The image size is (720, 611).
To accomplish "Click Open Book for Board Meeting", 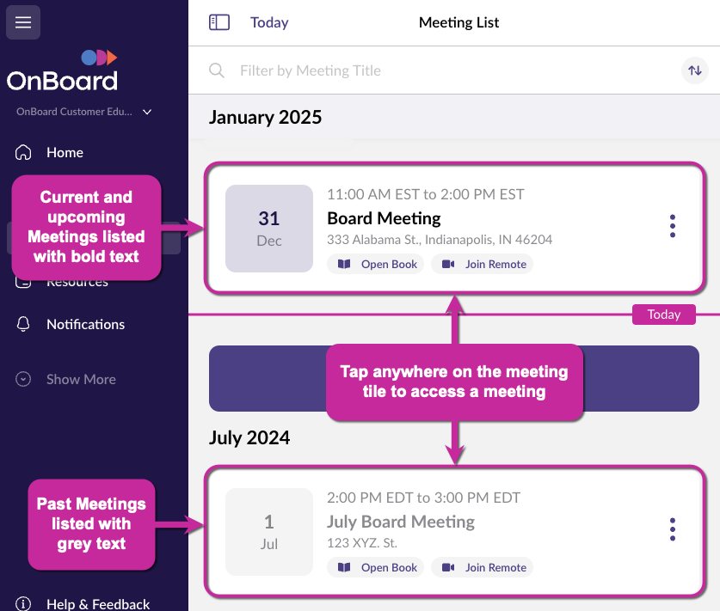I will coord(378,265).
